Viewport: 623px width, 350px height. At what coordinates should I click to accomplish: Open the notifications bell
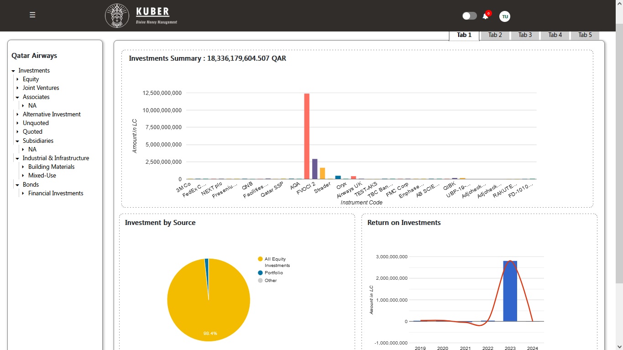click(x=485, y=16)
